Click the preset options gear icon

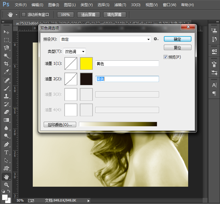tap(156, 39)
